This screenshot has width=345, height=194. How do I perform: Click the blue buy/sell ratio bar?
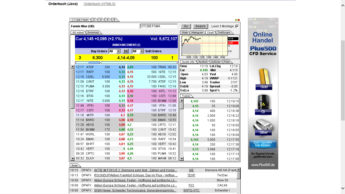pos(93,62)
